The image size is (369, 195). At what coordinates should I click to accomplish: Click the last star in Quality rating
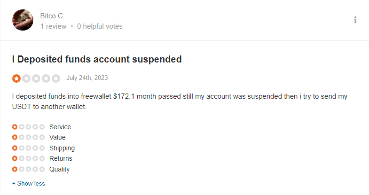pos(42,169)
